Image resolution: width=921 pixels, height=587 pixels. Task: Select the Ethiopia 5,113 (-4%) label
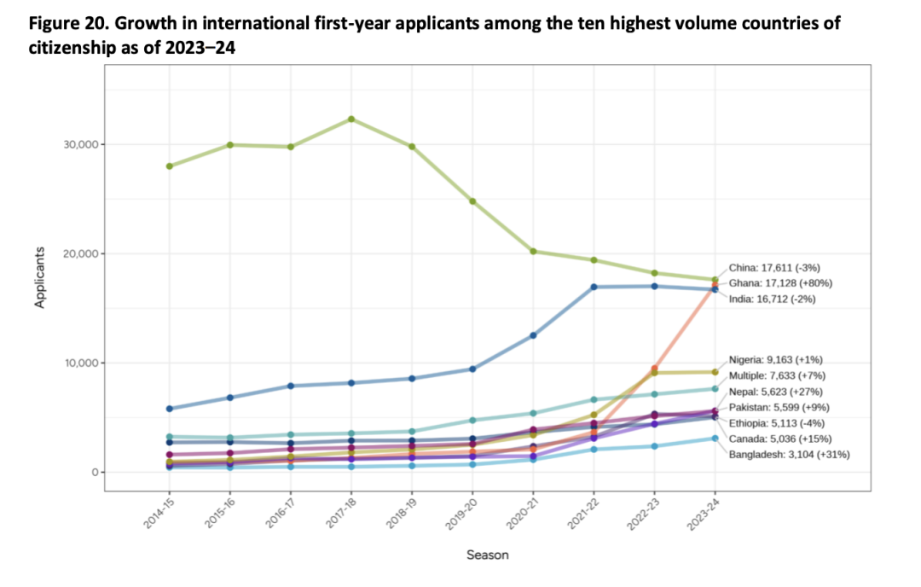777,423
